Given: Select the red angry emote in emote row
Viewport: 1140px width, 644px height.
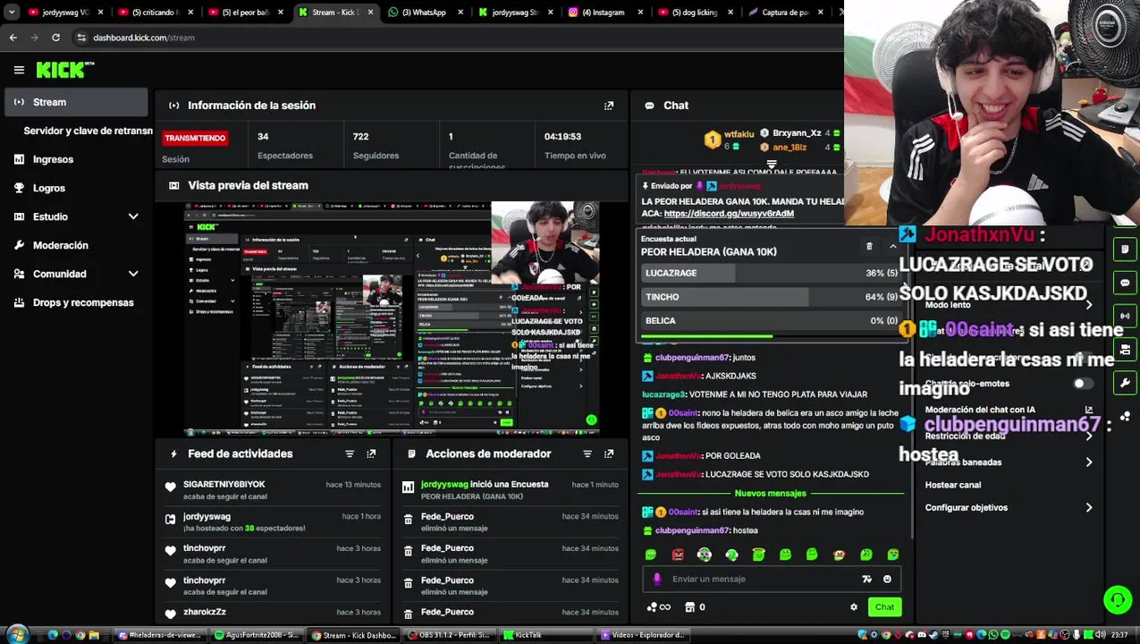Looking at the screenshot, I should 678,555.
